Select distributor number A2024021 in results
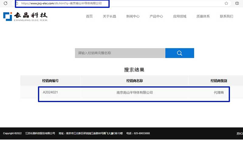 pos(50,92)
